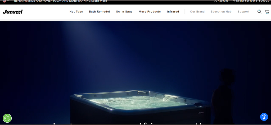Open the cookie preferences icon
The width and height of the screenshot is (271, 125).
[7, 118]
